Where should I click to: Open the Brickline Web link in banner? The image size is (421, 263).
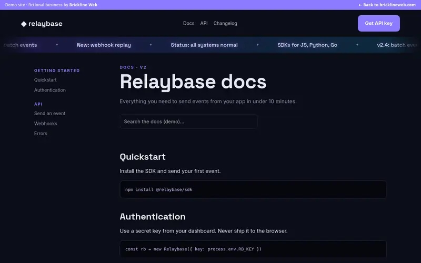[x=83, y=5]
